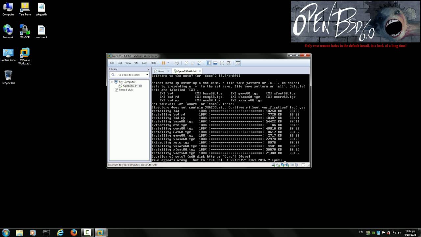421x237 pixels.
Task: Click the Pause VM toolbar button
Action: point(163,63)
